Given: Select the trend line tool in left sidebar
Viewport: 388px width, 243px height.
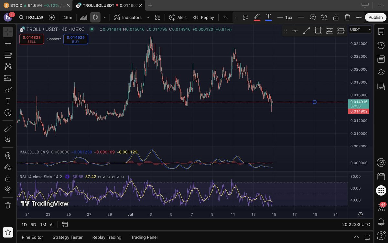Looking at the screenshot, I should 8,43.
